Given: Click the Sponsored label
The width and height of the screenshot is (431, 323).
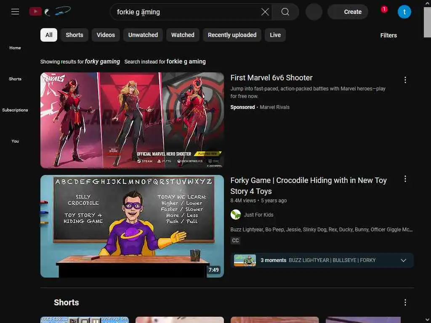Looking at the screenshot, I should (242, 107).
